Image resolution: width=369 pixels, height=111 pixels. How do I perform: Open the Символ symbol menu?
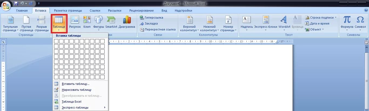pyautogui.click(x=360, y=24)
